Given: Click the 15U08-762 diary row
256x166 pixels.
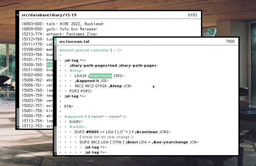Looking at the screenshot, I should click(x=37, y=80).
